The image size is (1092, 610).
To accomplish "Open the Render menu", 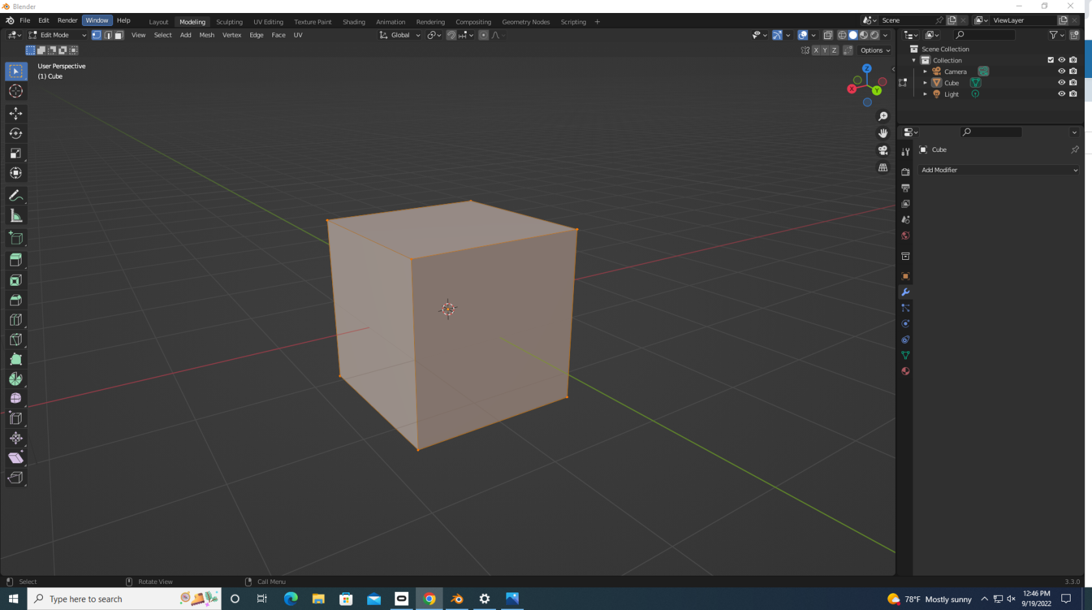I will [x=67, y=20].
